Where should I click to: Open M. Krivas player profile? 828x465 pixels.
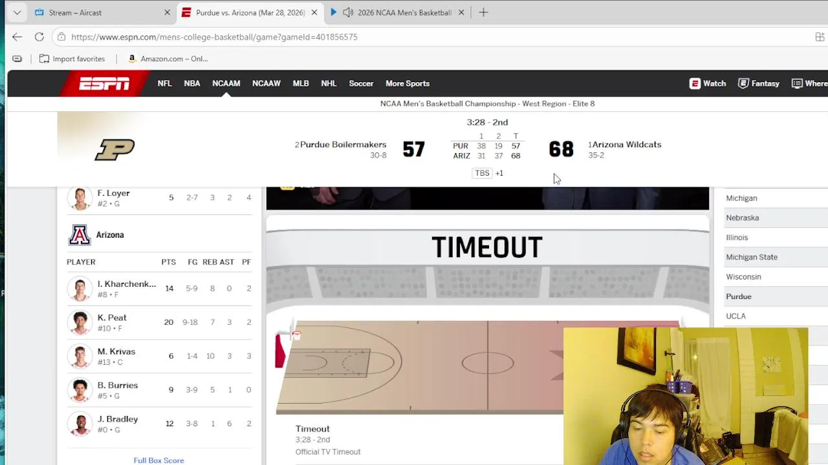[x=116, y=351]
